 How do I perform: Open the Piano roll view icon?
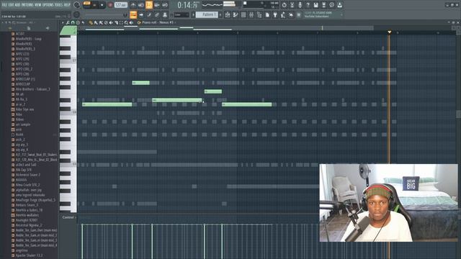point(236,14)
